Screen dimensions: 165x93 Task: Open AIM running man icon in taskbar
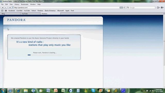point(116,91)
